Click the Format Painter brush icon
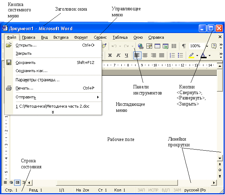The height and width of the screenshot is (195, 225). 104,46
